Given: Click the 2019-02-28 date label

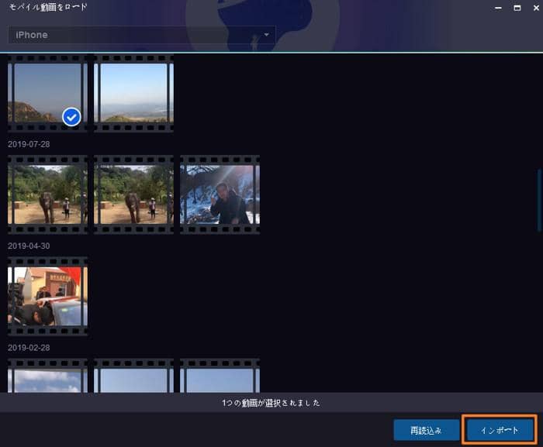Looking at the screenshot, I should (x=29, y=348).
